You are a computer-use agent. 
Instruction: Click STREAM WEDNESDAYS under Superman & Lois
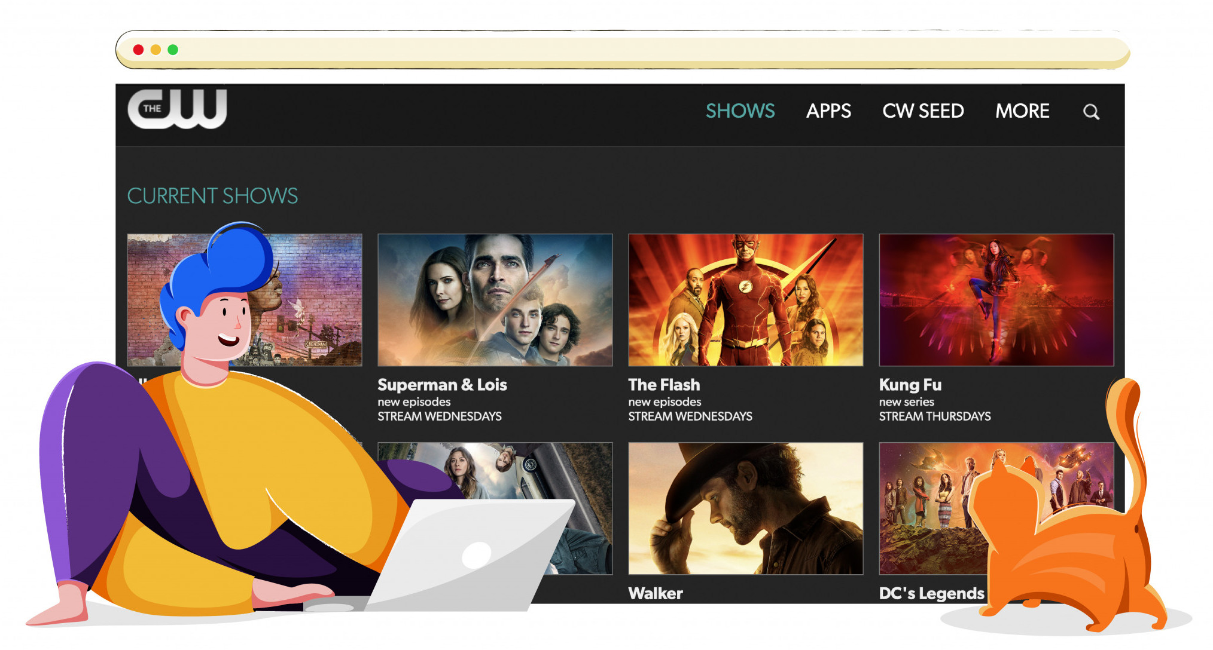pyautogui.click(x=440, y=416)
